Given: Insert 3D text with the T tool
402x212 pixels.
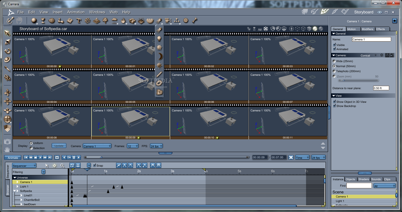Looking at the screenshot, I should 79,20.
